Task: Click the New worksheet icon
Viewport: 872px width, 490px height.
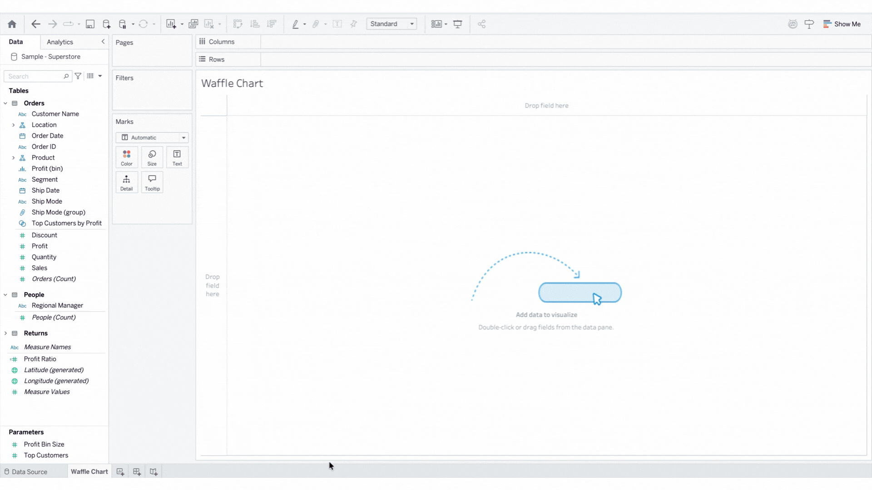Action: pyautogui.click(x=120, y=472)
